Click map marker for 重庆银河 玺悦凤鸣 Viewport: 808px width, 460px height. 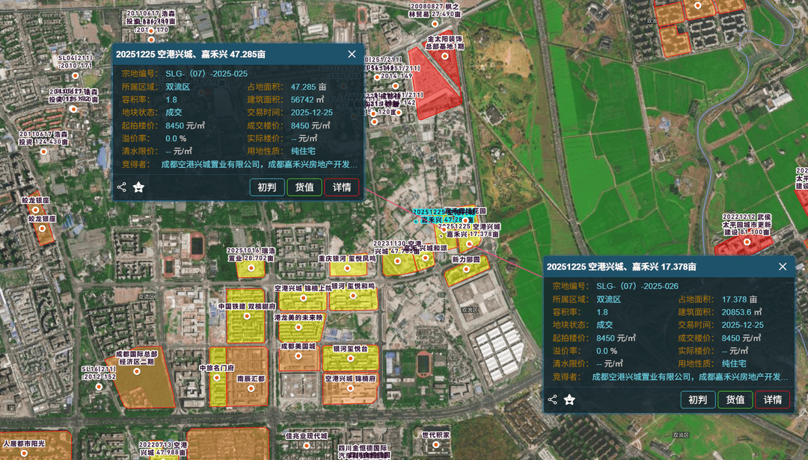pos(347,268)
